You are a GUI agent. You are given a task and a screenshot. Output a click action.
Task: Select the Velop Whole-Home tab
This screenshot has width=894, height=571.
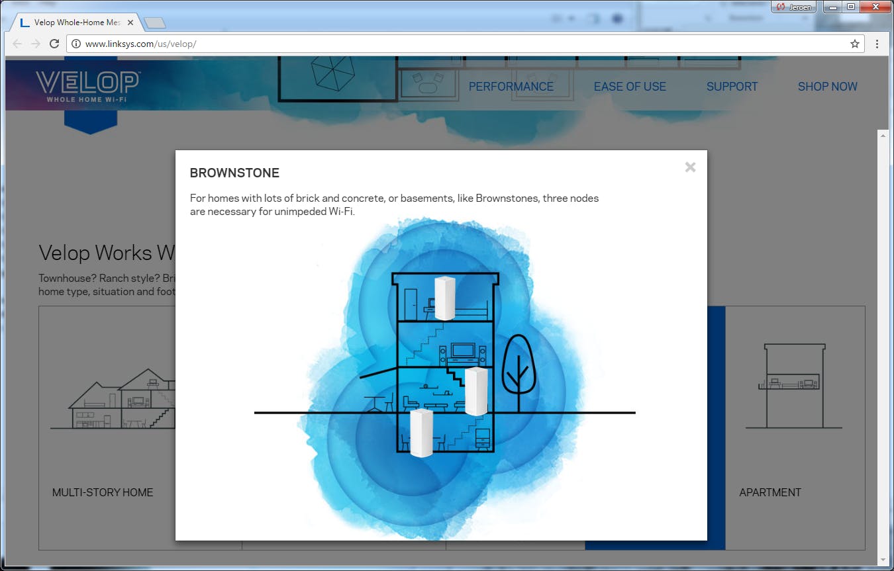tap(75, 22)
